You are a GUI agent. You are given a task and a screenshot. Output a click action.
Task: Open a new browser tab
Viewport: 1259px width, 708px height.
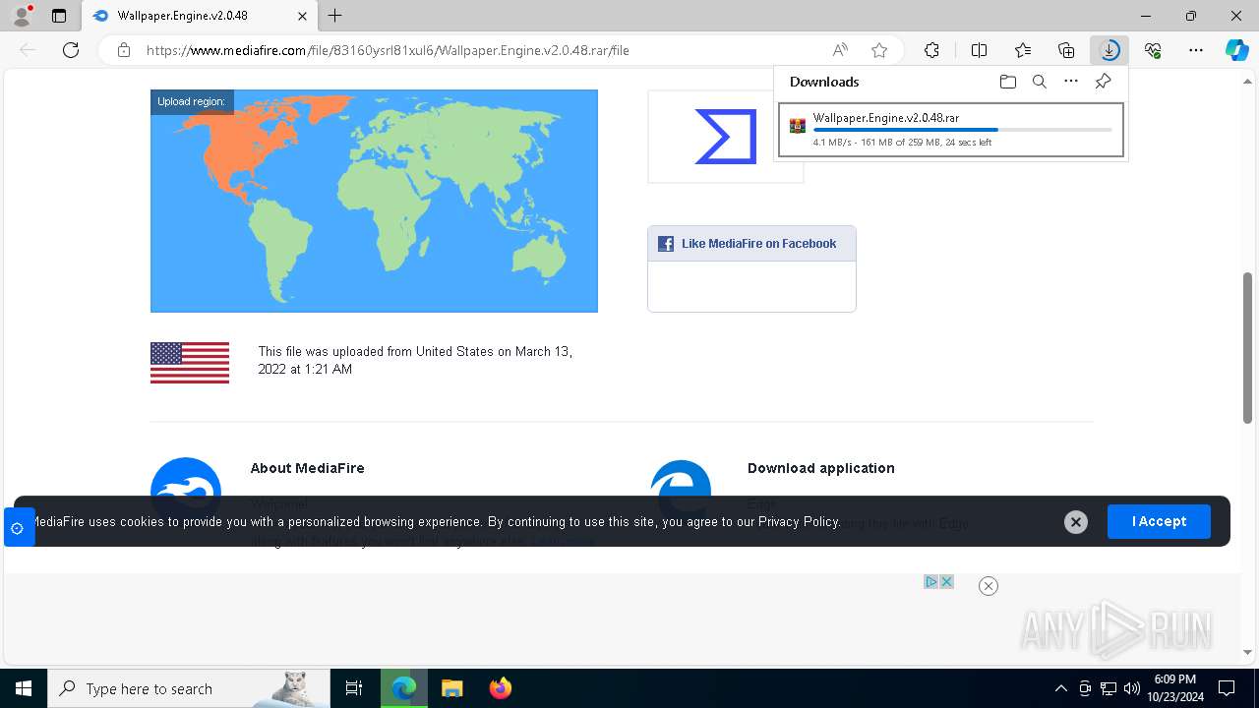click(x=335, y=16)
